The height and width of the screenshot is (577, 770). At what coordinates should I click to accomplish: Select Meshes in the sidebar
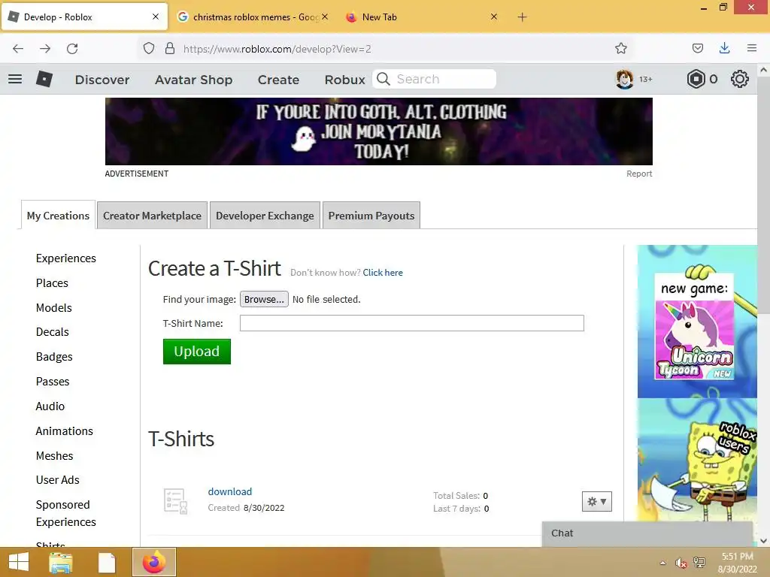click(54, 456)
